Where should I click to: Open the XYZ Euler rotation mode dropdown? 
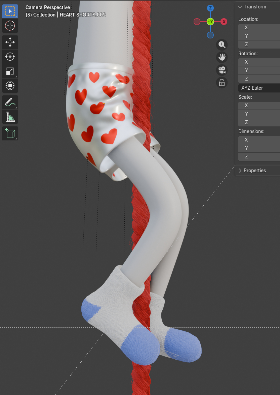(x=259, y=88)
